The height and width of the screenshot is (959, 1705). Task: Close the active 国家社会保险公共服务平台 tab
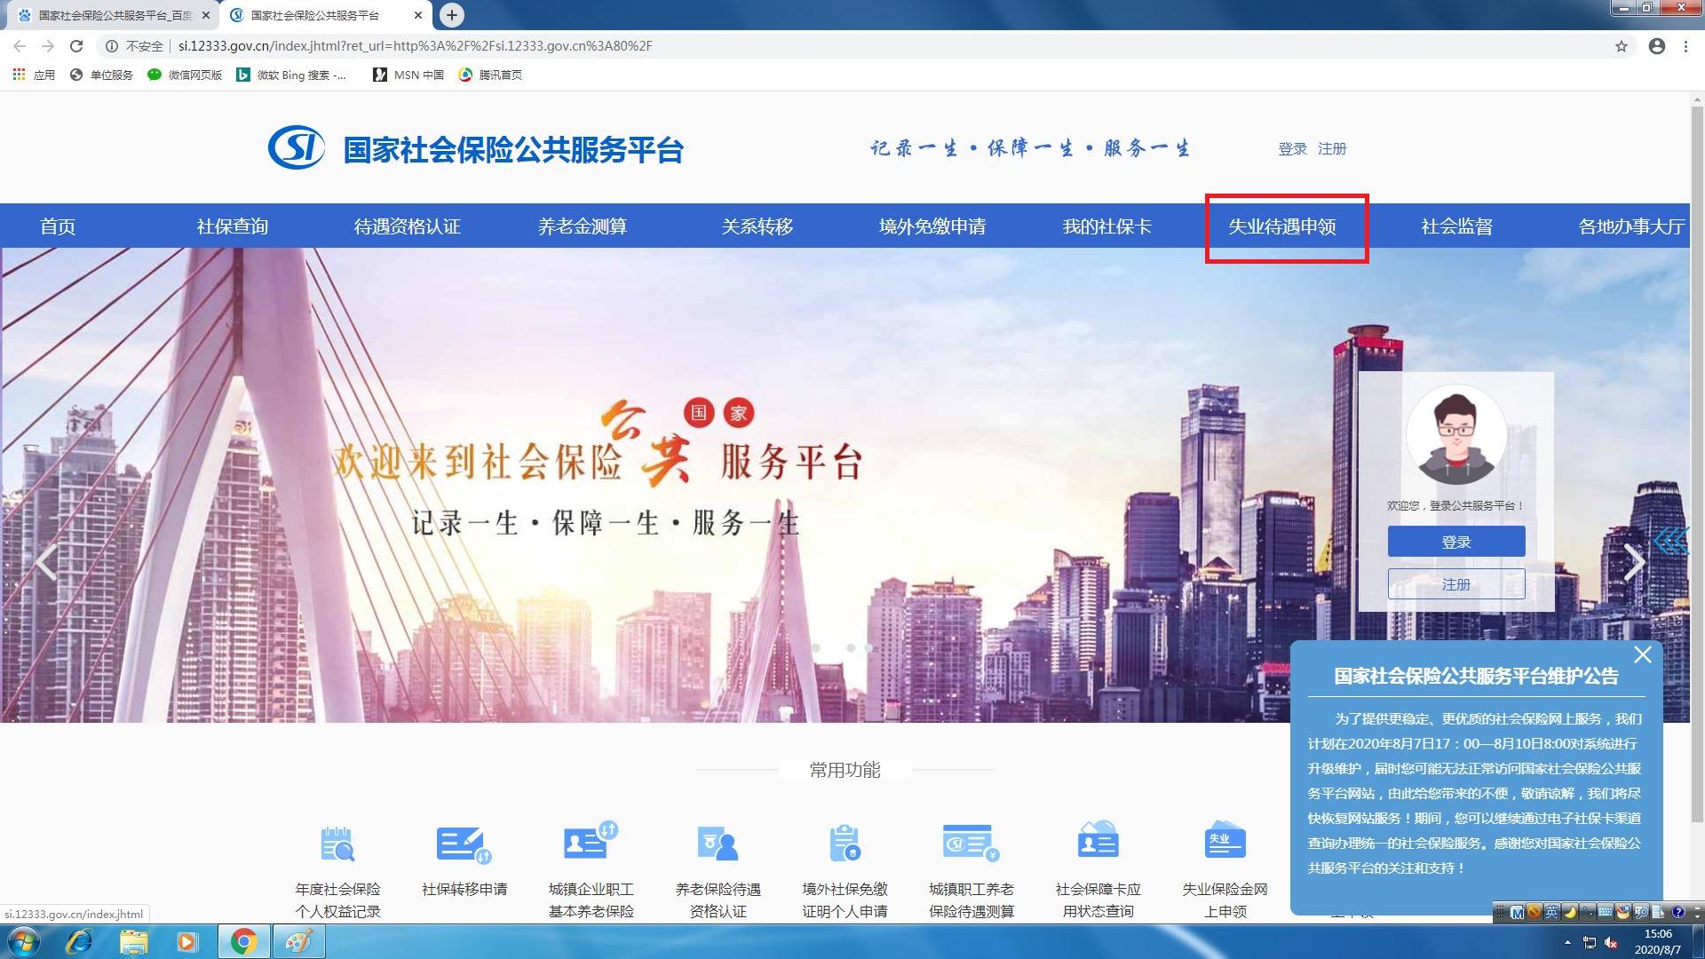pos(419,15)
